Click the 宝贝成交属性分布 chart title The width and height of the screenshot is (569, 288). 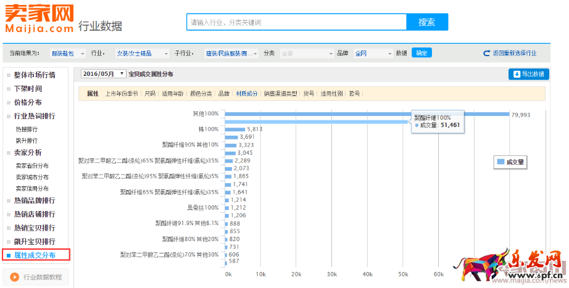tap(151, 74)
